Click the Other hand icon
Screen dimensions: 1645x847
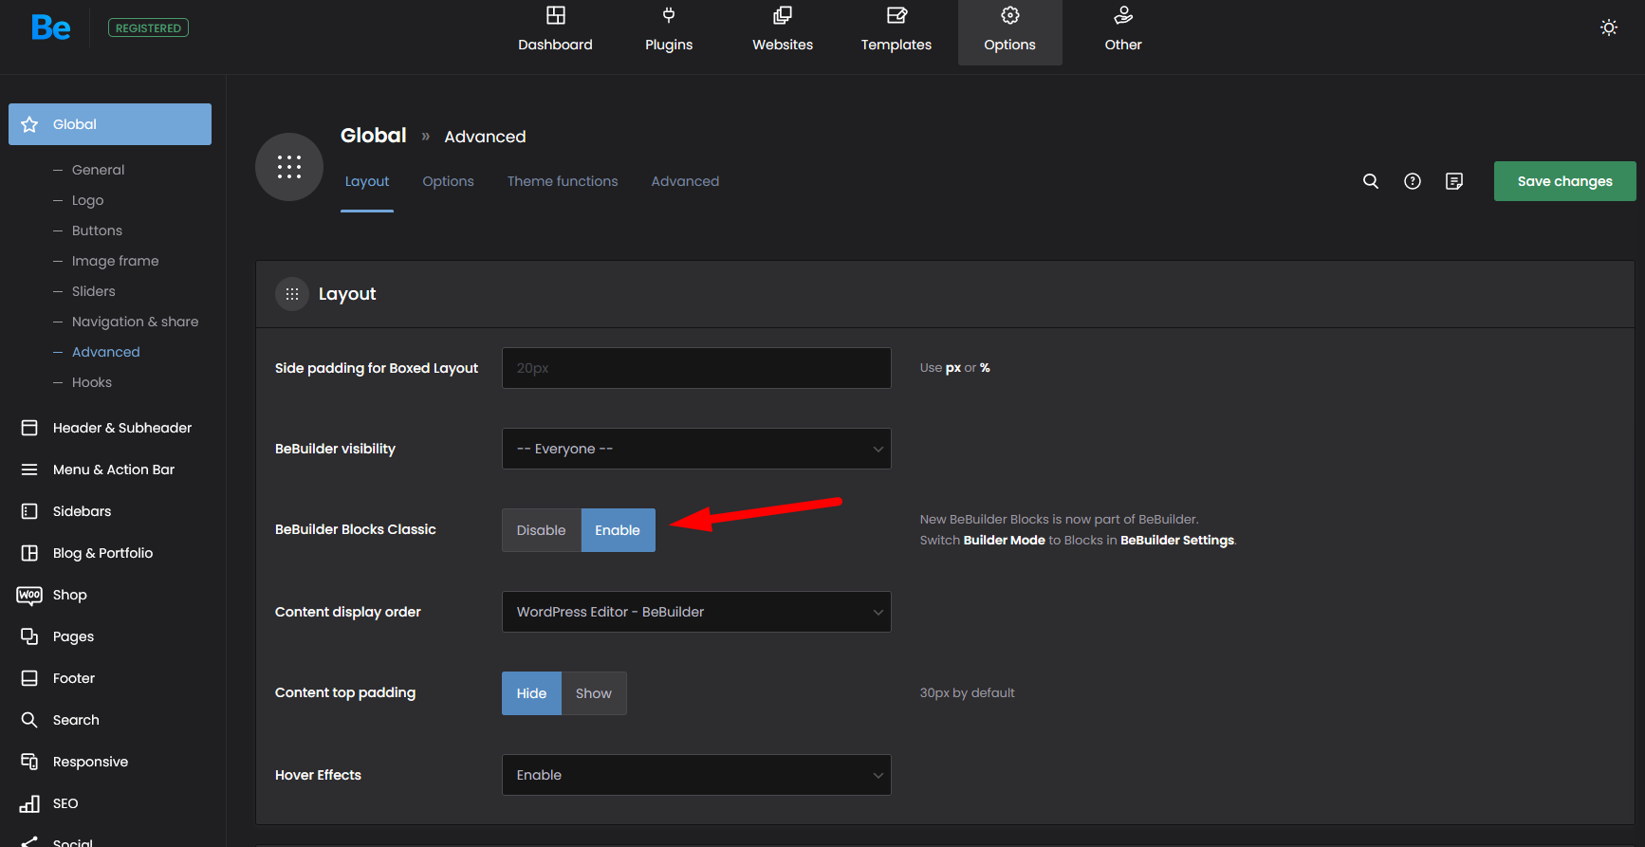[1123, 15]
